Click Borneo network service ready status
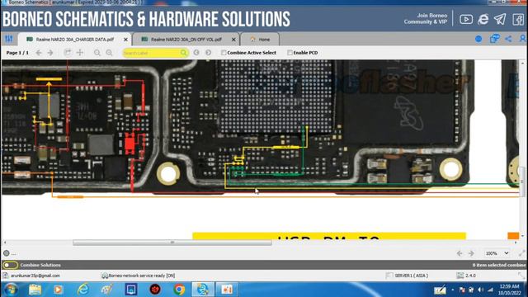Screen dimensions: 528x297 (141, 276)
